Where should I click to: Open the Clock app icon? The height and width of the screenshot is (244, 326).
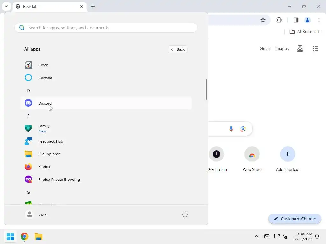pyautogui.click(x=28, y=65)
